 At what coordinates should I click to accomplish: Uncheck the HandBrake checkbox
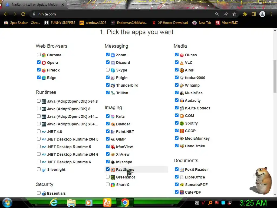tap(177, 145)
